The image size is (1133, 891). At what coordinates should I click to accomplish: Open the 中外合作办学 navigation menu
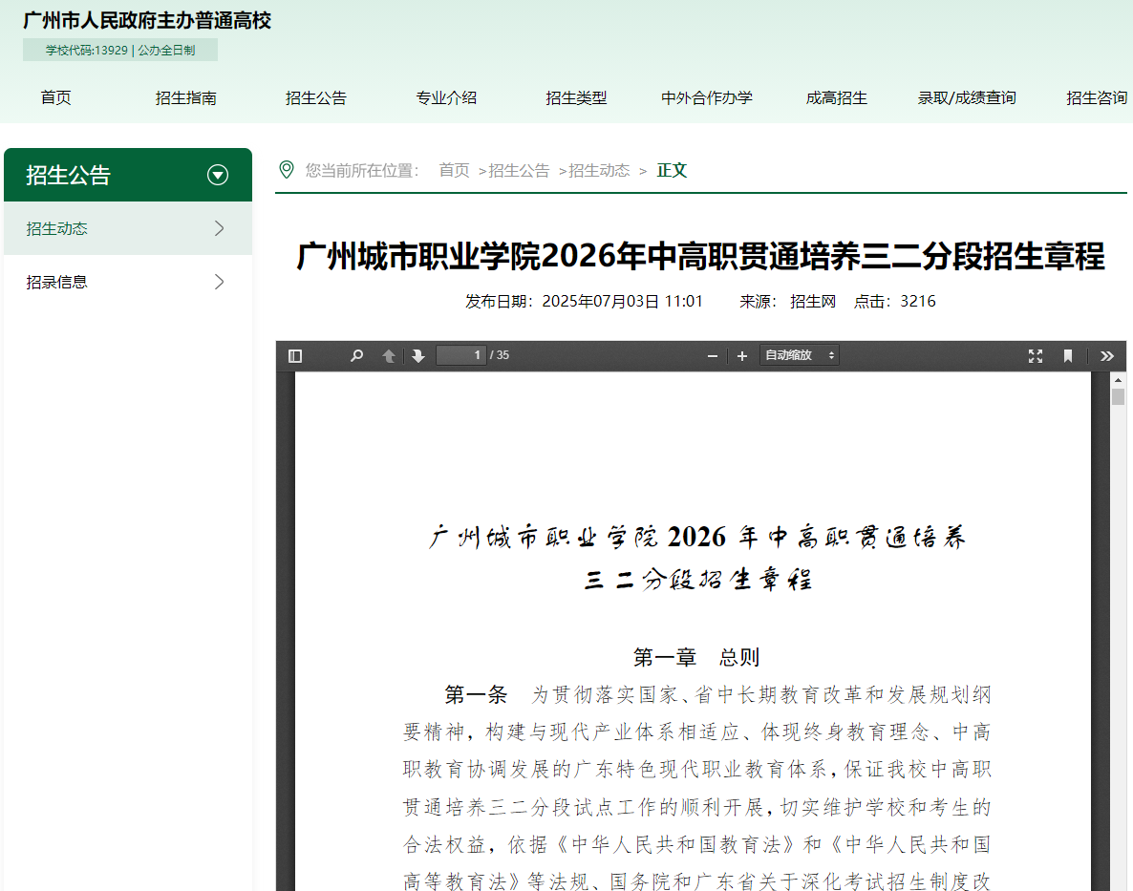coord(706,96)
